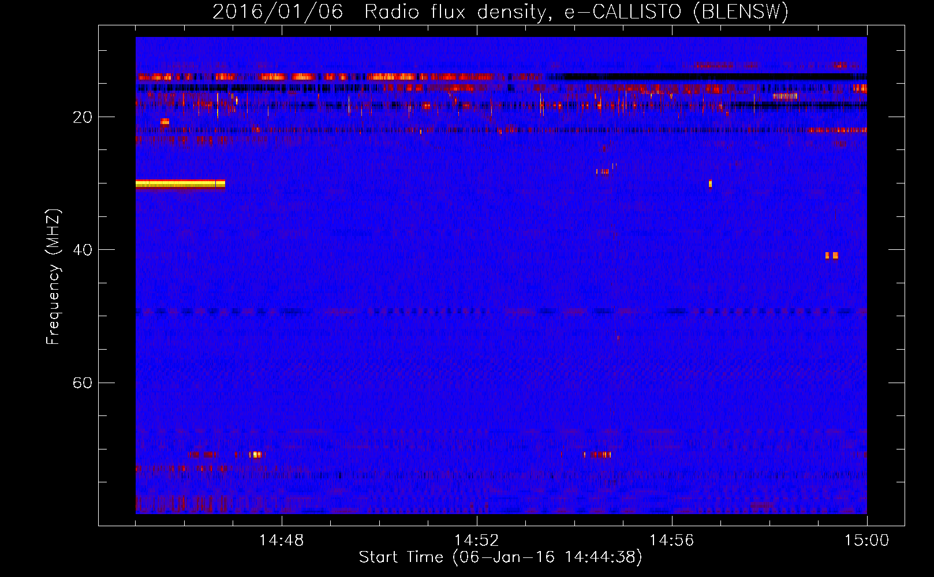Image resolution: width=934 pixels, height=577 pixels.
Task: Click the '40' frequency tick label
Action: (83, 250)
